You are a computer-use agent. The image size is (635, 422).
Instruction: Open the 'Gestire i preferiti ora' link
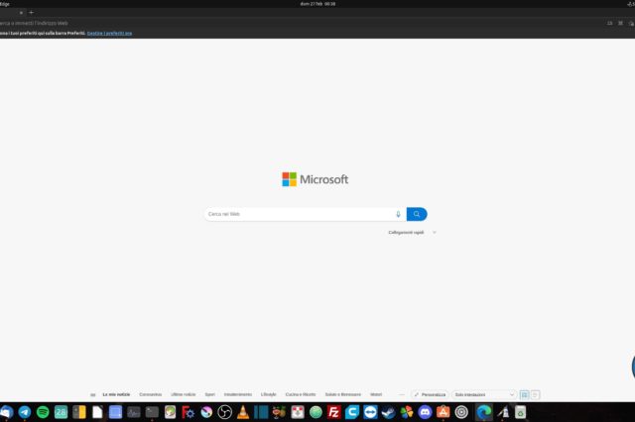click(x=109, y=33)
